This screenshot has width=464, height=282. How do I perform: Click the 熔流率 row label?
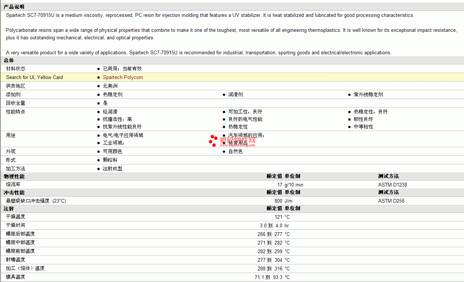coord(13,185)
